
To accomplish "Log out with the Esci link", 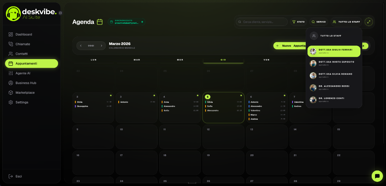I will [x=15, y=176].
